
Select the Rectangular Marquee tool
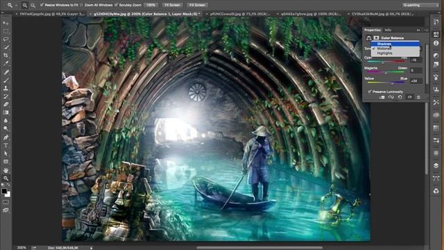(x=6, y=31)
